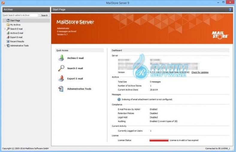The image size is (236, 152).
Task: Open Archive E-mail from Quick Access label
Action: [75, 58]
